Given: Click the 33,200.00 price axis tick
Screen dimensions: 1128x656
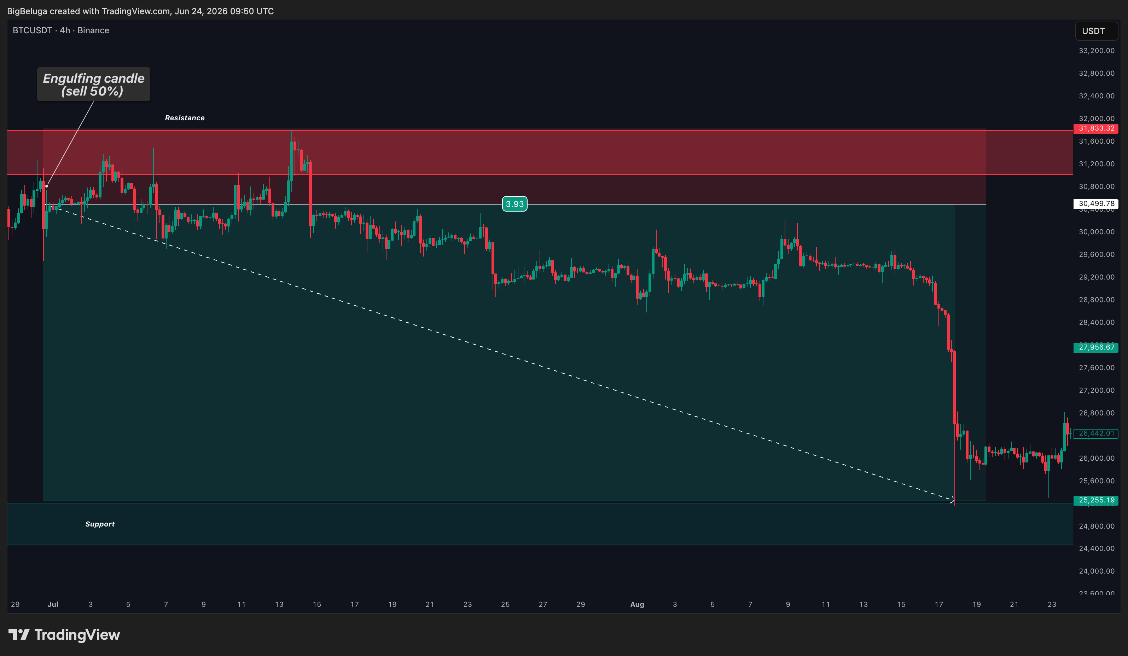Looking at the screenshot, I should (1097, 51).
